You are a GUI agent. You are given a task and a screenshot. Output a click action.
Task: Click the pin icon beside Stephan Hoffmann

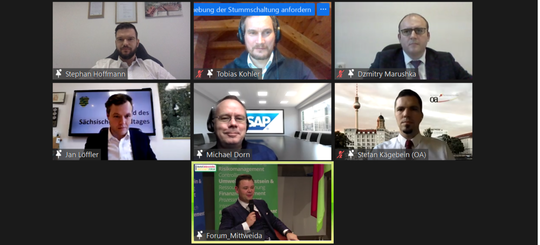click(x=58, y=73)
